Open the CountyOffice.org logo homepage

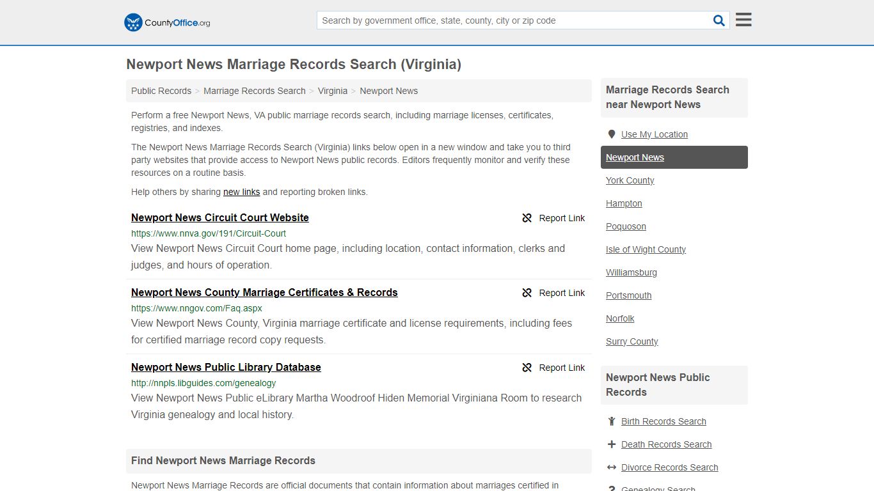167,22
